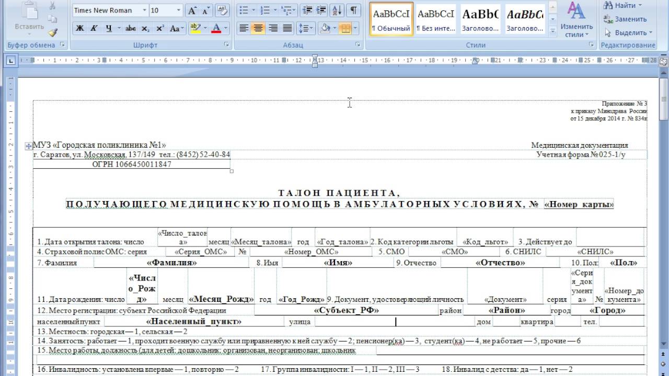Decrease paragraph indent
The width and height of the screenshot is (669, 376).
pos(307,10)
